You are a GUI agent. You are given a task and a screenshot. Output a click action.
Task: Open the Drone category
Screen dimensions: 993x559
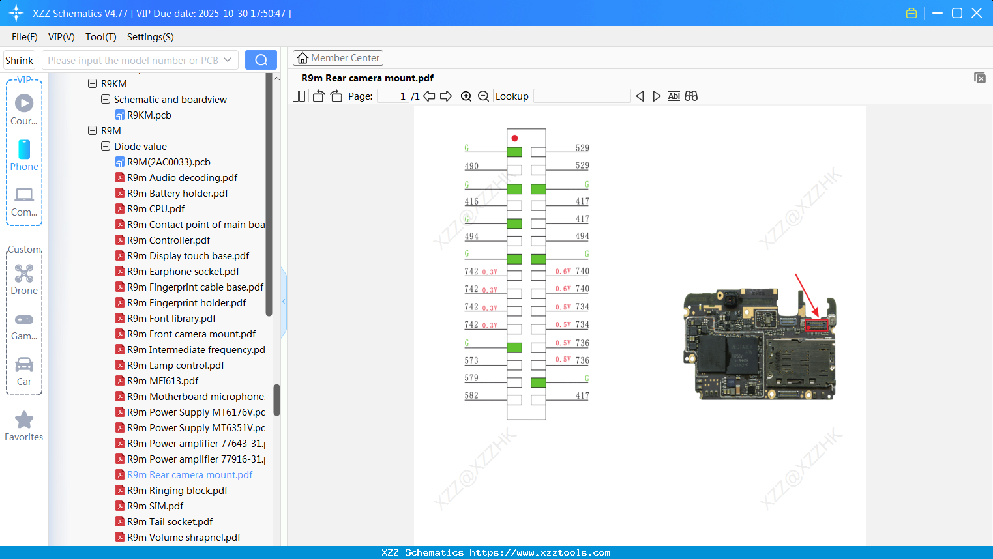pos(24,279)
